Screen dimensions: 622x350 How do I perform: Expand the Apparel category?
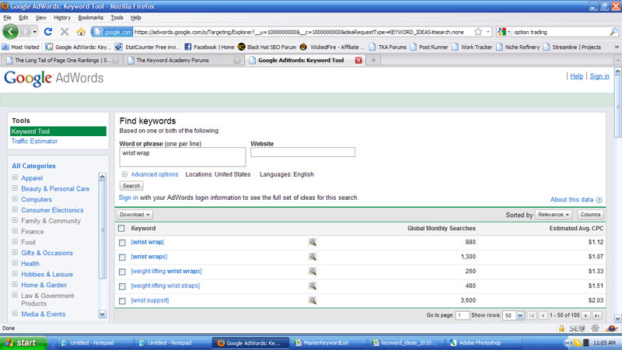[15, 178]
